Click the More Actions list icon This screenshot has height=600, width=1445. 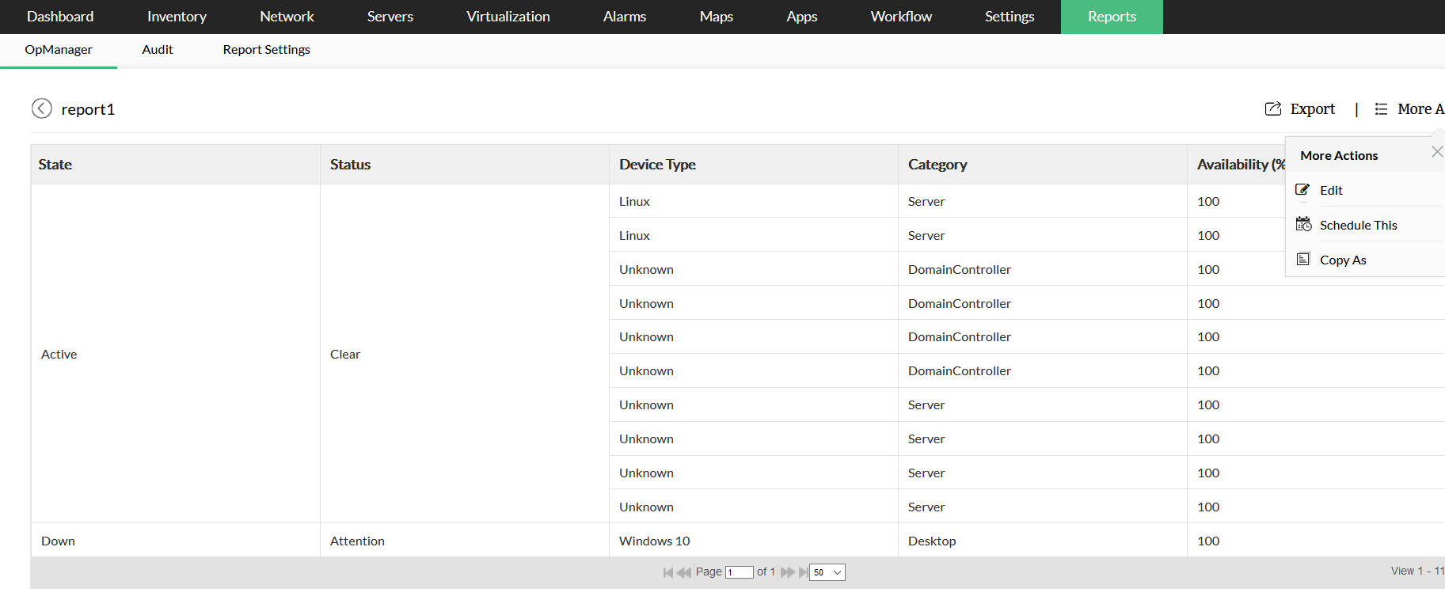point(1381,109)
